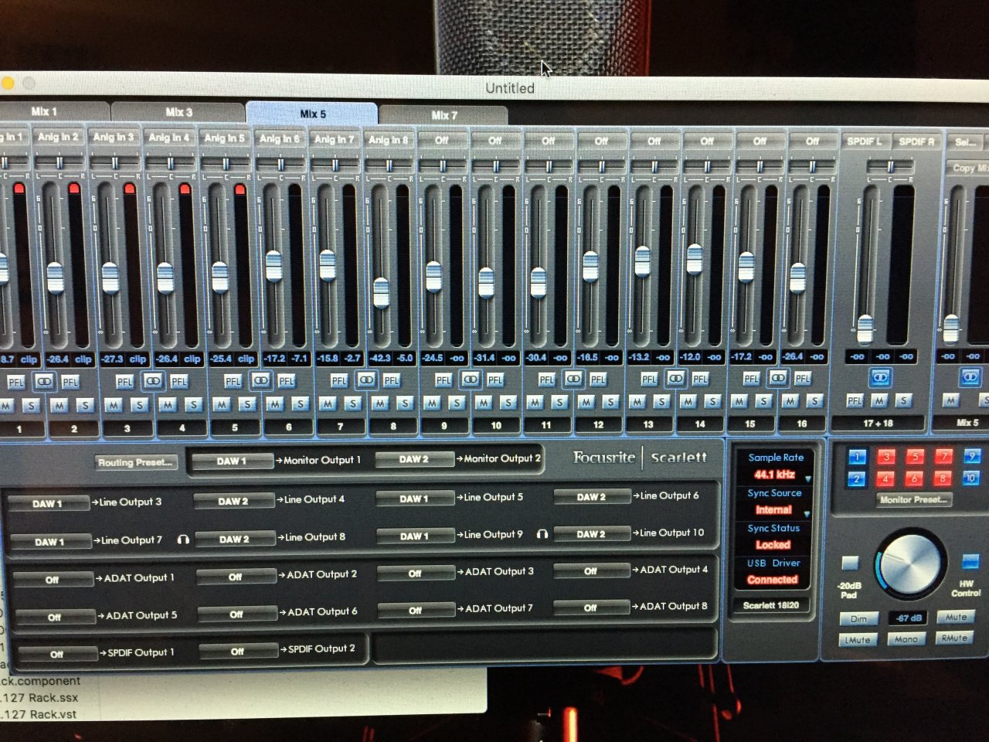Select the Mix 5 tab
Image resolution: width=989 pixels, height=742 pixels.
pyautogui.click(x=312, y=114)
